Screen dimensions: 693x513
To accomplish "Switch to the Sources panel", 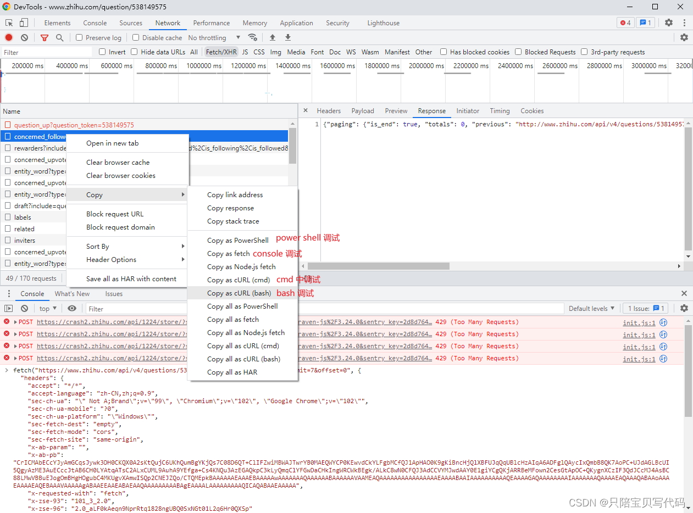I will click(x=131, y=23).
